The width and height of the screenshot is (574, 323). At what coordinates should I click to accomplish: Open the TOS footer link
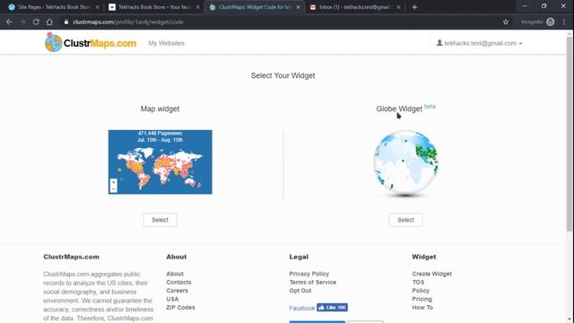[x=418, y=282]
